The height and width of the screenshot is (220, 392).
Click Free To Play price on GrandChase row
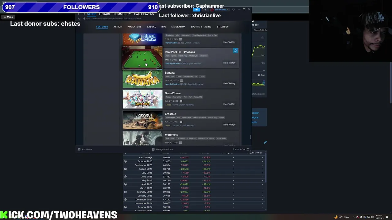point(229,104)
